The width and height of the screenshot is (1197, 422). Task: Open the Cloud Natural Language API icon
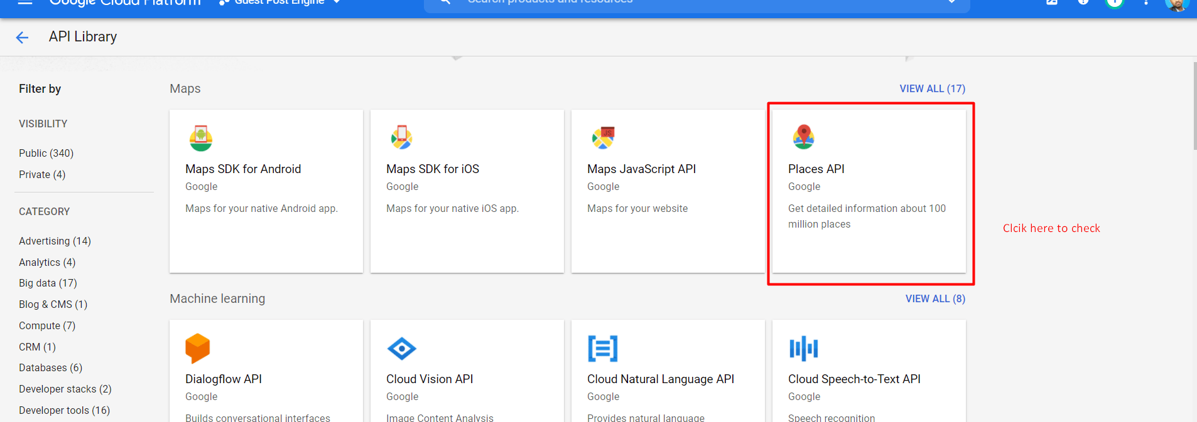pos(602,349)
